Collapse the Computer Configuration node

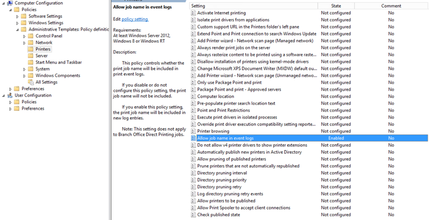pyautogui.click(x=3, y=3)
